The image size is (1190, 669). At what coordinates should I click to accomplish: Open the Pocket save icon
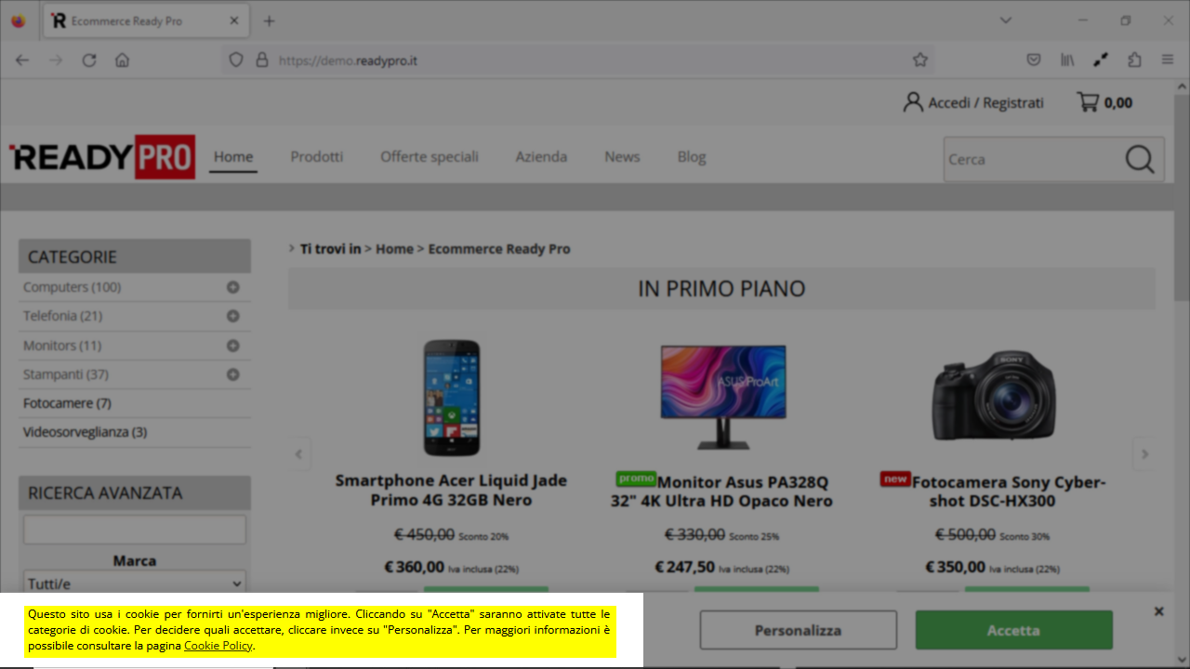pos(1034,59)
